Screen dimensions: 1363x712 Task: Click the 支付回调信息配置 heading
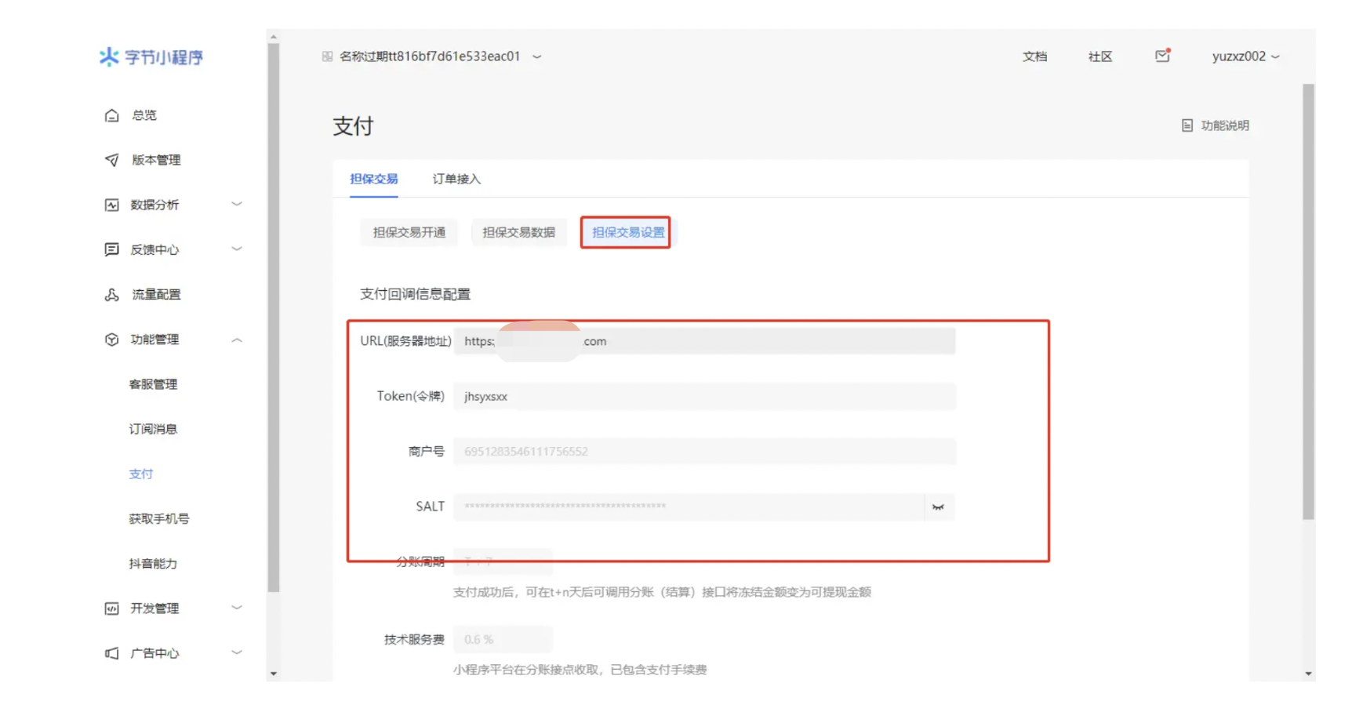coord(415,294)
